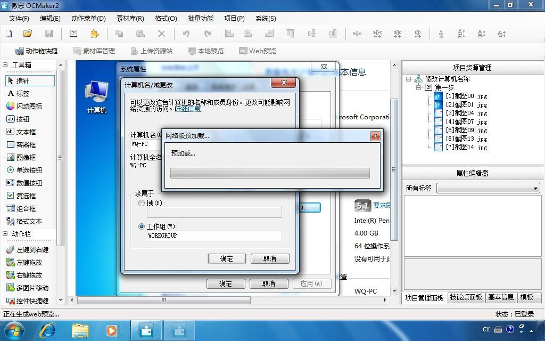Click the Redo arrow icon

(x=208, y=34)
